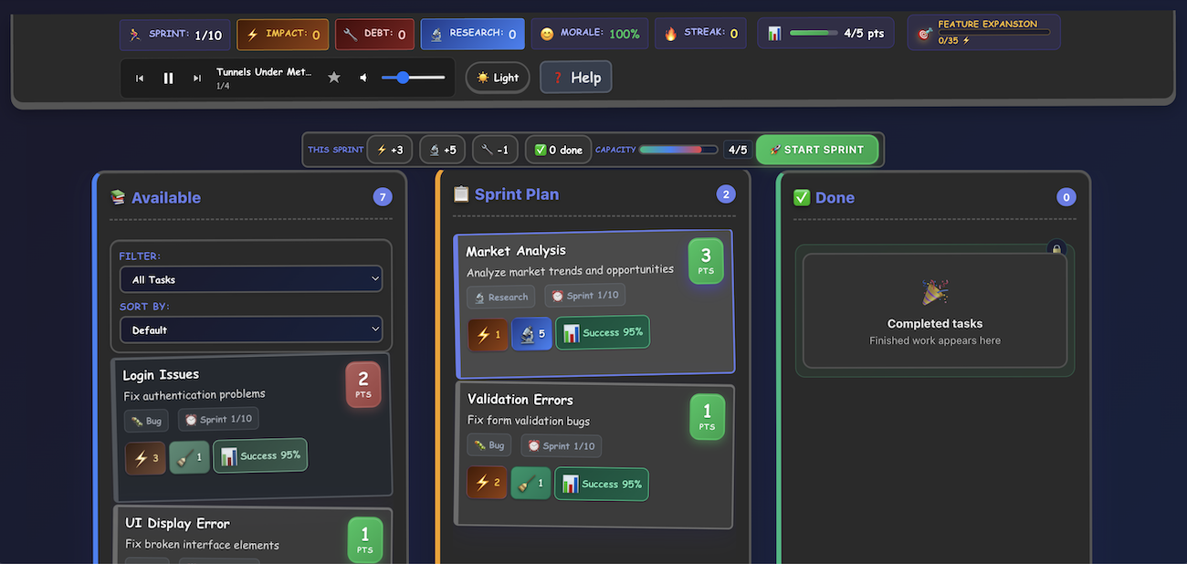Click the Impact lightning bolt icon

tap(253, 33)
